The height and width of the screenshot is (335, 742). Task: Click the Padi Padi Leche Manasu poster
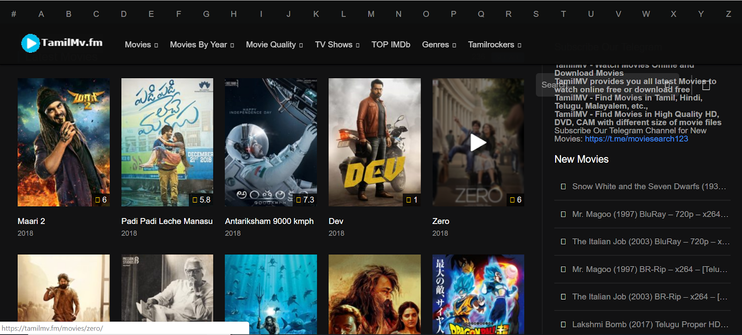[x=167, y=142]
